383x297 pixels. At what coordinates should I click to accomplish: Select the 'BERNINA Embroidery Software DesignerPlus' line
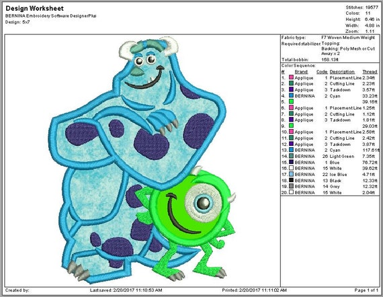(51, 16)
